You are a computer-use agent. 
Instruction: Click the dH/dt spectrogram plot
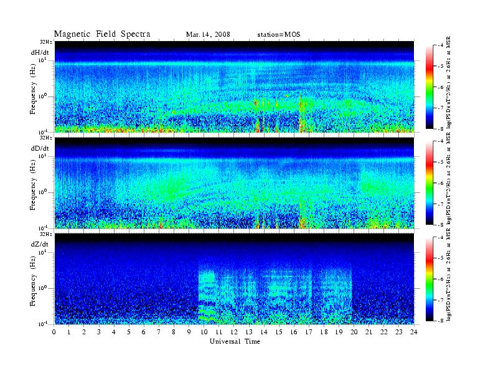(234, 87)
